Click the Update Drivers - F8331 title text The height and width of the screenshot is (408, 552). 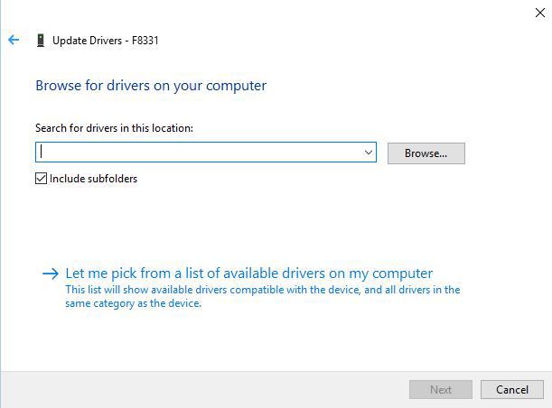coord(106,41)
